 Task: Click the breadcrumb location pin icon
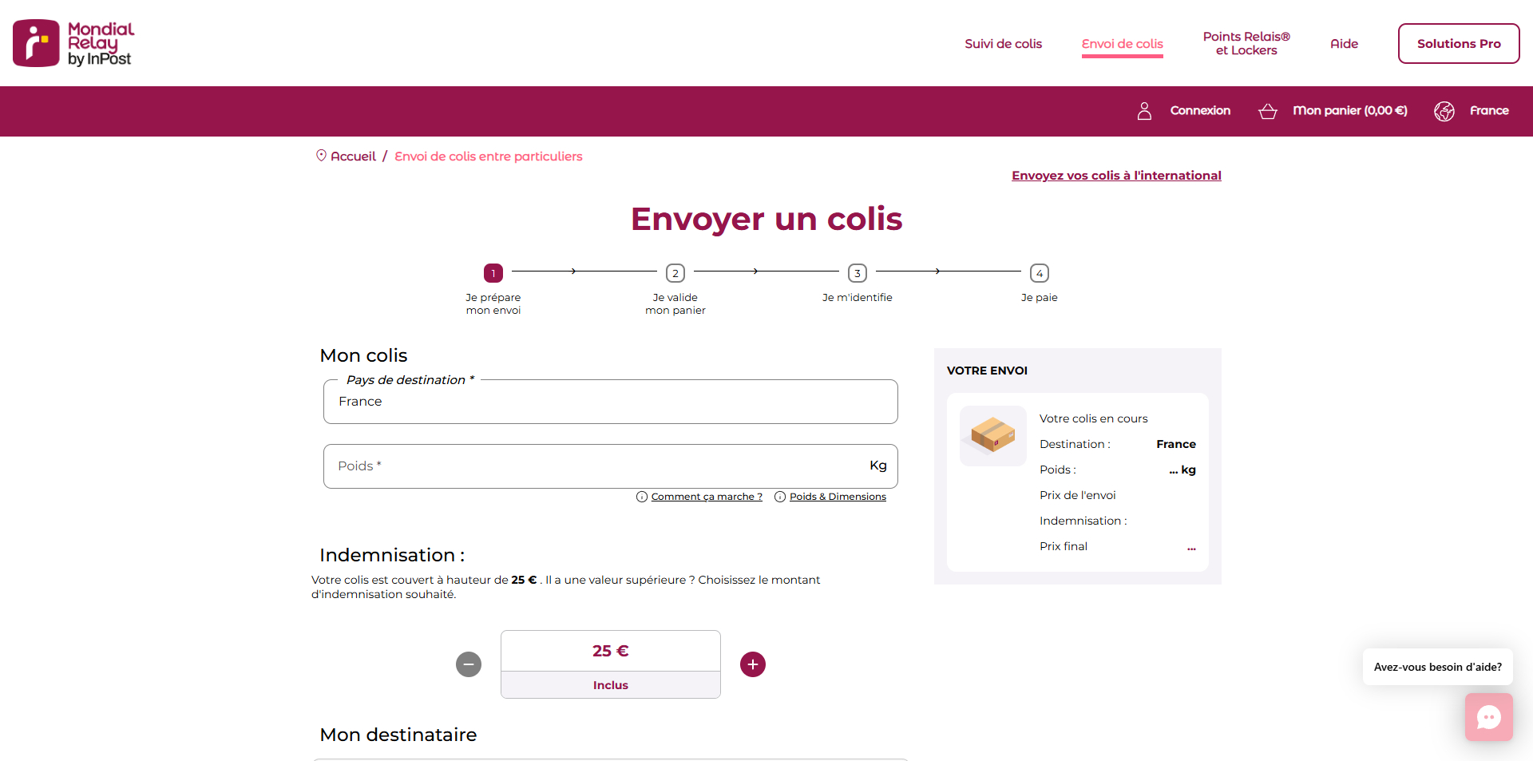[321, 156]
